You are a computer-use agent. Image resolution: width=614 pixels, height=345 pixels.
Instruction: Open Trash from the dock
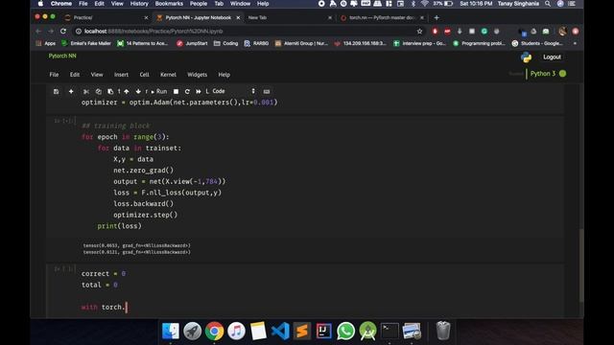coord(443,331)
